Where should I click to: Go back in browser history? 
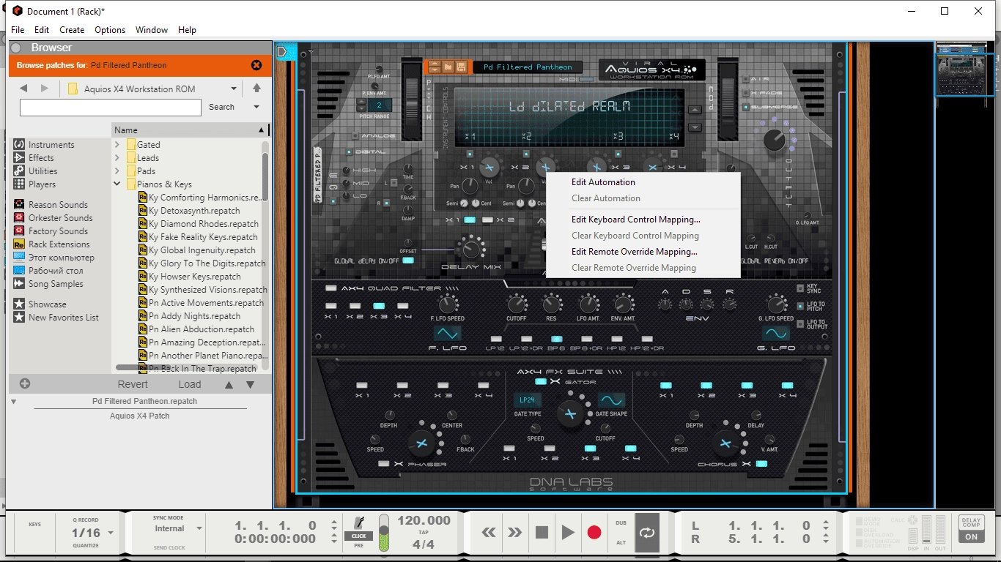tap(23, 89)
